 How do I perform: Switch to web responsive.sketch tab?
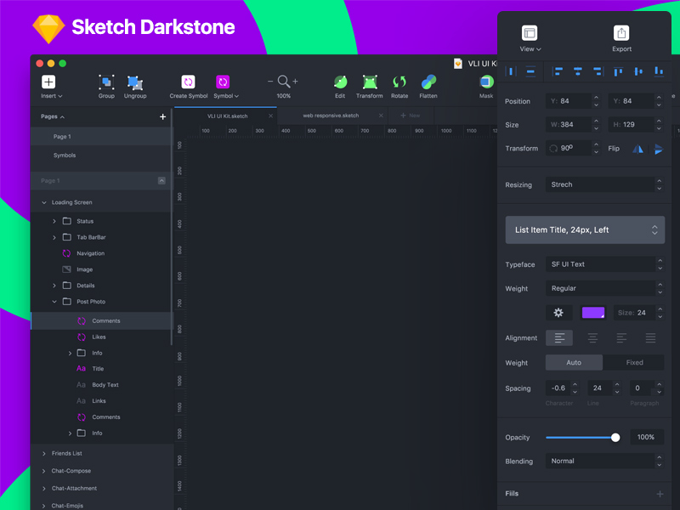331,116
